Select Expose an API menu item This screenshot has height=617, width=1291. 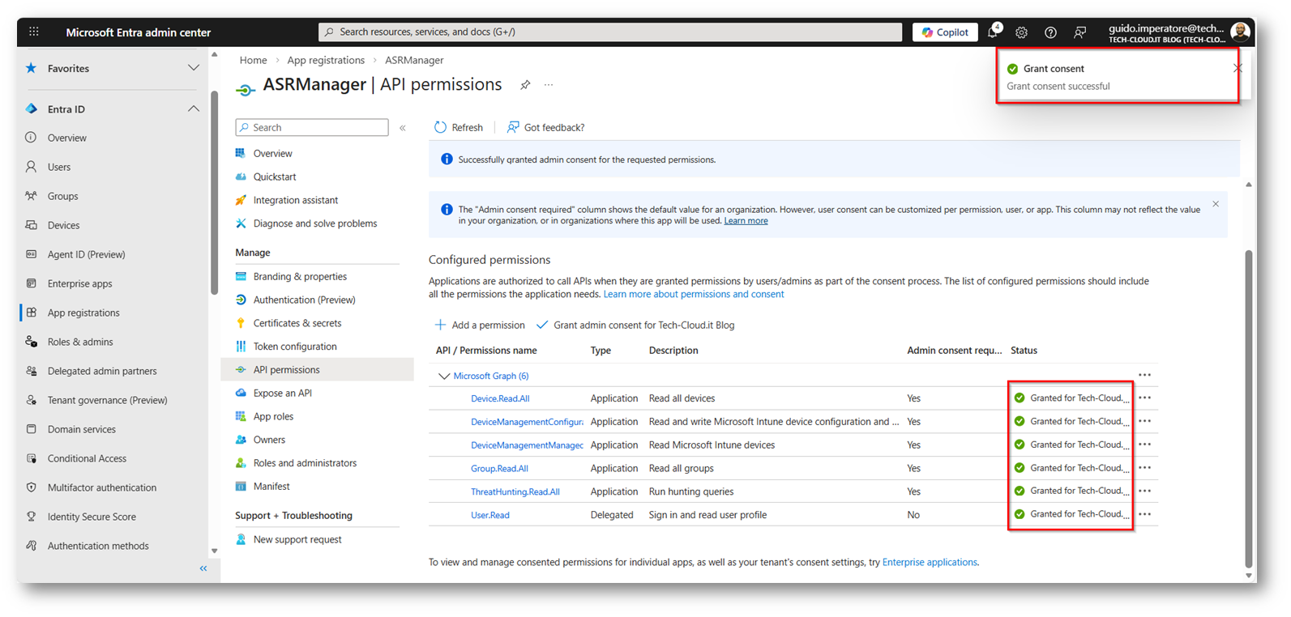click(282, 393)
